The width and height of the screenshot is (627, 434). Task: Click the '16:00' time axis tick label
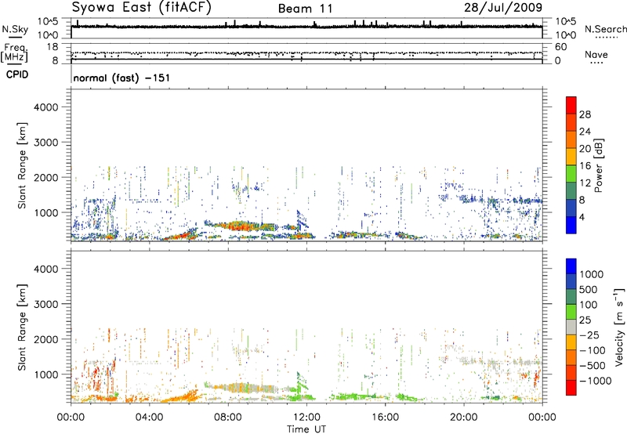coord(385,418)
